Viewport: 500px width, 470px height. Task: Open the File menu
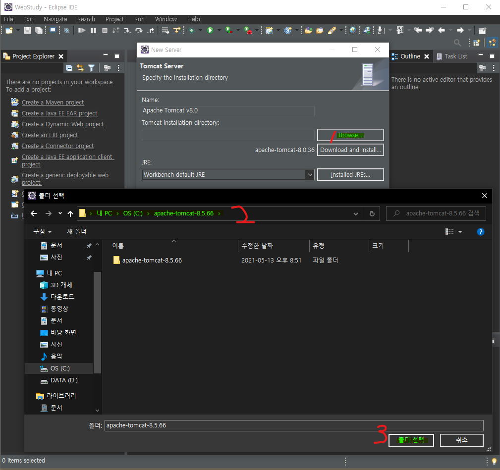(x=8, y=19)
